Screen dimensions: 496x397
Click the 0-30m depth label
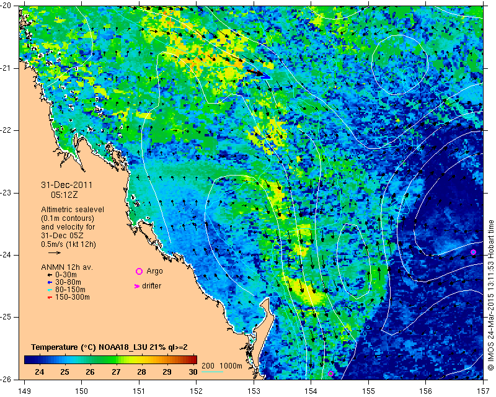click(66, 275)
